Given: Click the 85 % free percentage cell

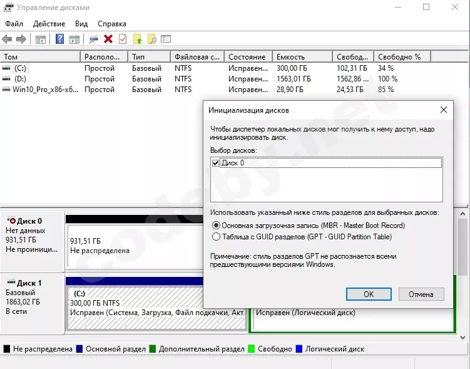Looking at the screenshot, I should coord(386,90).
